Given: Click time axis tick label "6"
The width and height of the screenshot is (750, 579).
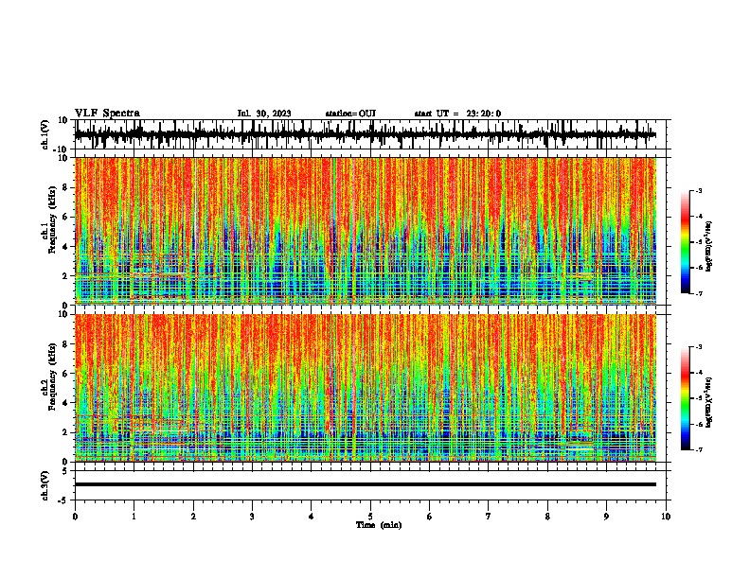Looking at the screenshot, I should (430, 517).
